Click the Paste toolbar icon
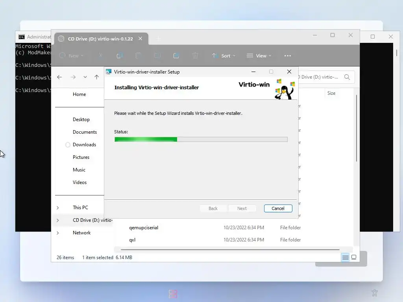The width and height of the screenshot is (403, 302). 138,56
